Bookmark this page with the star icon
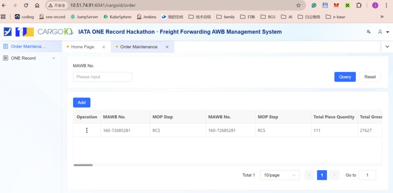Viewport: 393px width, 193px height. tap(298, 5)
